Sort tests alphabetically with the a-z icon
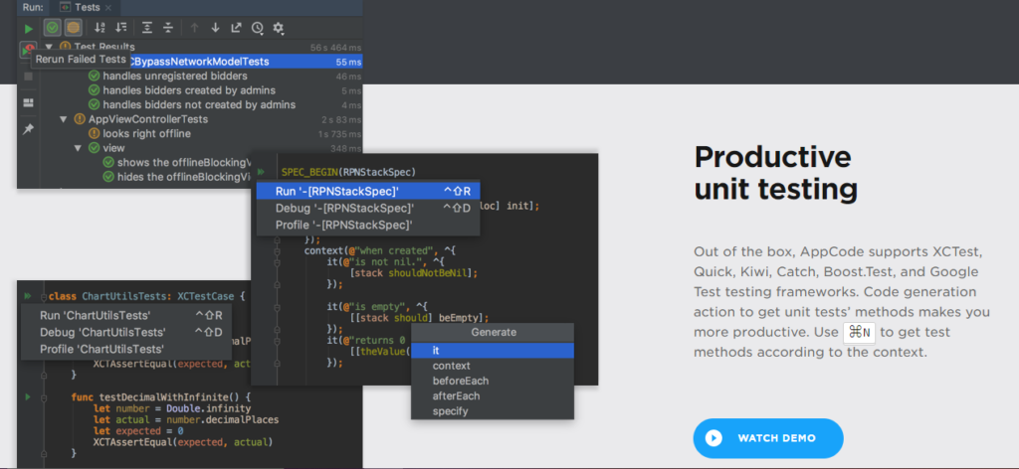This screenshot has width=1019, height=469. [x=100, y=27]
